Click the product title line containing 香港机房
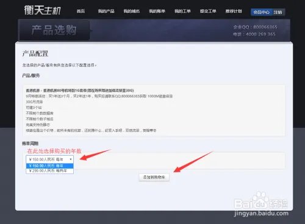Image resolution: width=305 pixels, height=224 pixels. 80,90
